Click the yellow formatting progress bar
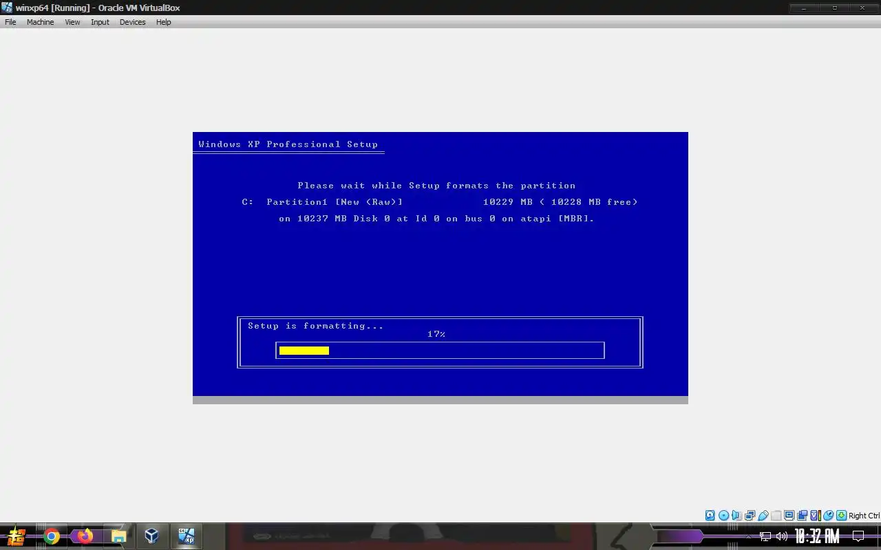Image resolution: width=881 pixels, height=550 pixels. 304,351
